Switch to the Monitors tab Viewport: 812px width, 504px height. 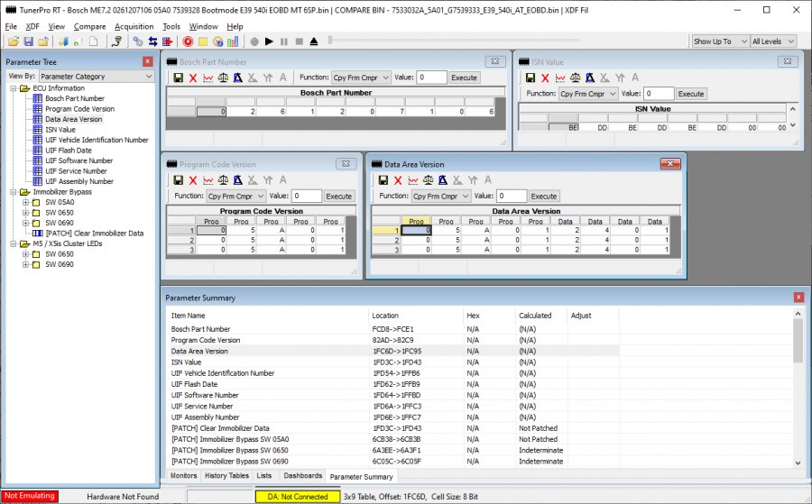tap(184, 475)
